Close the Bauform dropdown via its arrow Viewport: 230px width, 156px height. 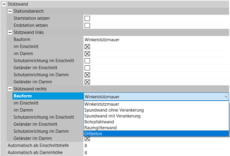pos(226,96)
